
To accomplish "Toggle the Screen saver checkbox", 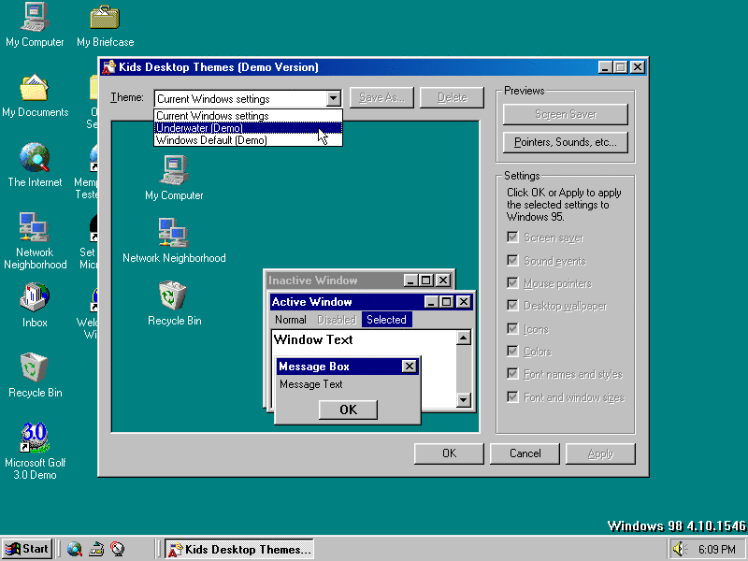I will pos(512,237).
